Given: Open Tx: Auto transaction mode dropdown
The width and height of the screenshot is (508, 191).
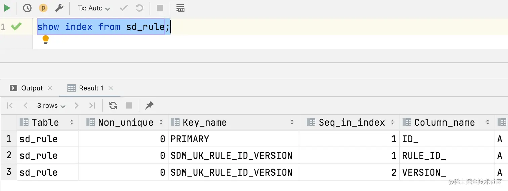Looking at the screenshot, I should (x=94, y=8).
